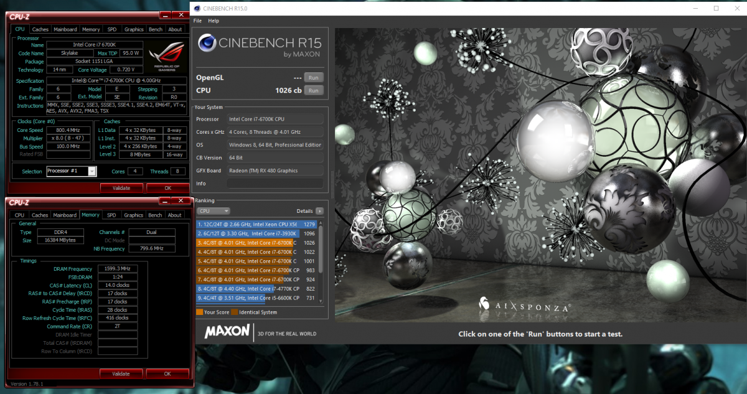Select ranking row 9 Core i5-6600K
This screenshot has width=747, height=394.
click(x=256, y=299)
